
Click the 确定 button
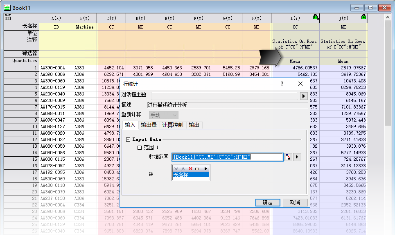pos(267,202)
